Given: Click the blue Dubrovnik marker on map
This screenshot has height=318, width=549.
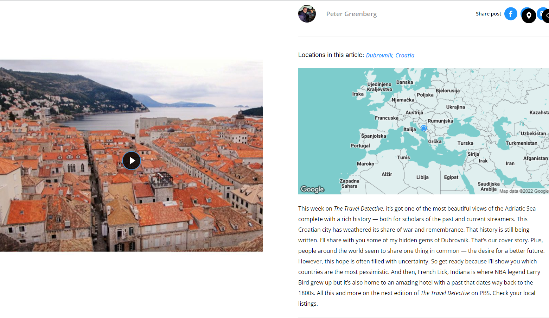Looking at the screenshot, I should (424, 128).
